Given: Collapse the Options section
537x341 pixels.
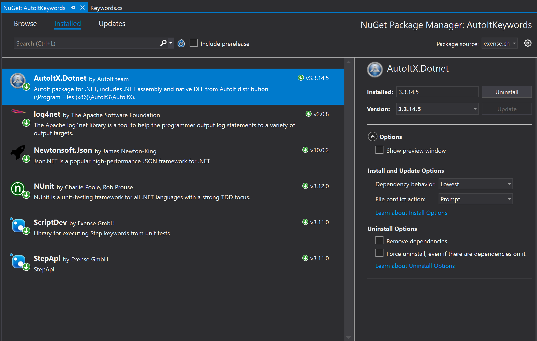Looking at the screenshot, I should [x=373, y=136].
